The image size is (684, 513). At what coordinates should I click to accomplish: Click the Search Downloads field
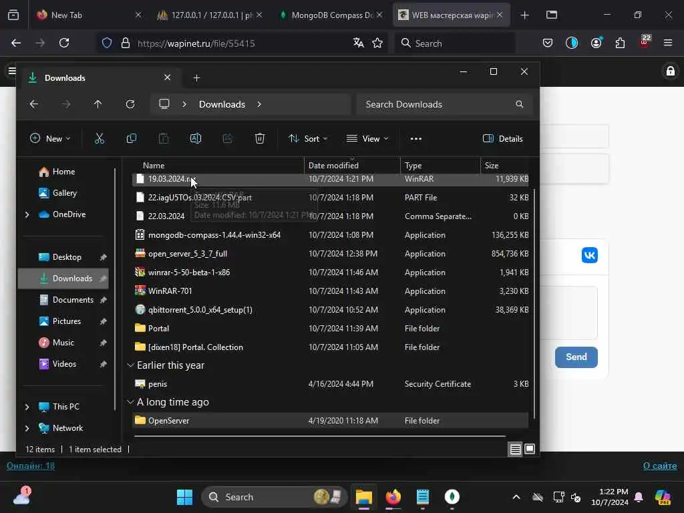click(444, 104)
